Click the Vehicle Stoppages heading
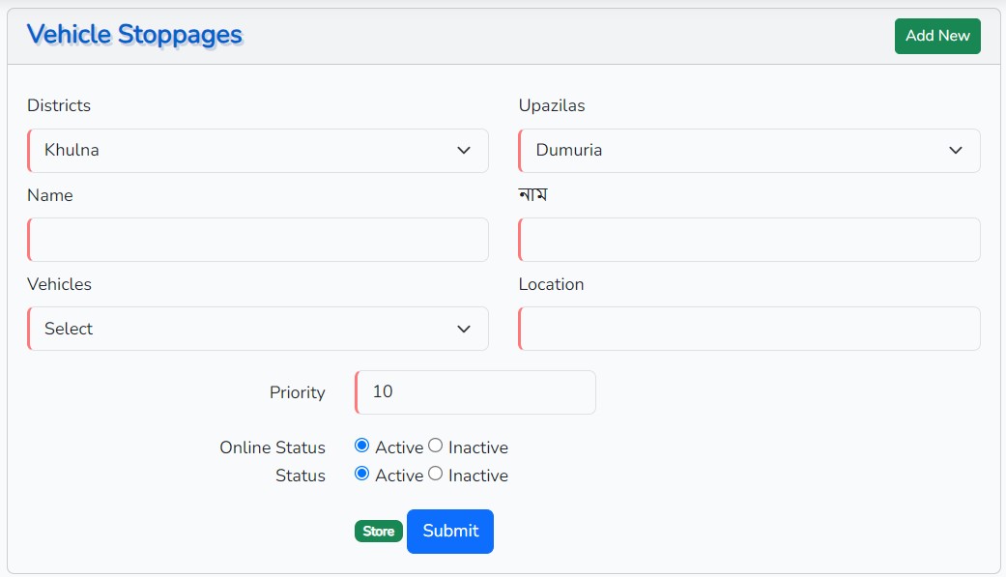Image resolution: width=1006 pixels, height=577 pixels. tap(134, 35)
